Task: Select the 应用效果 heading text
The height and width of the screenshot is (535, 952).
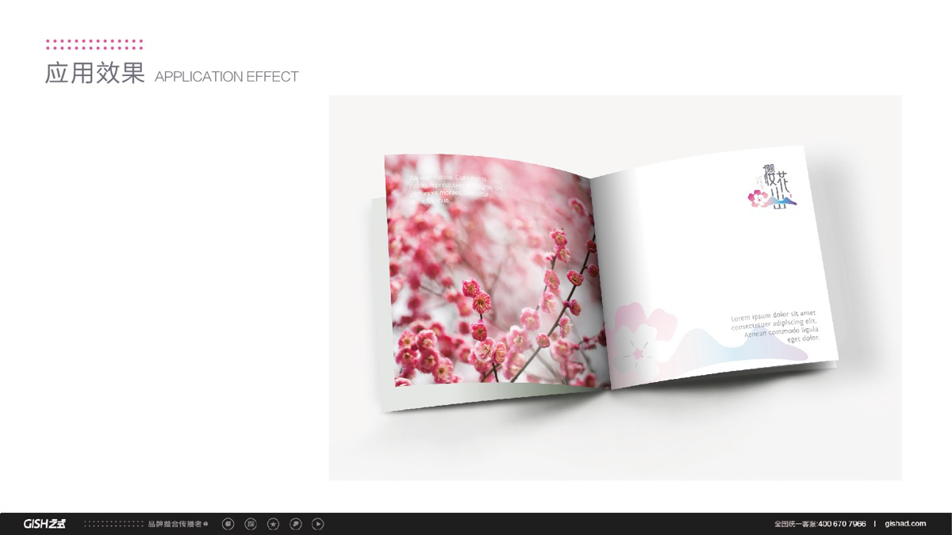Action: pyautogui.click(x=94, y=74)
